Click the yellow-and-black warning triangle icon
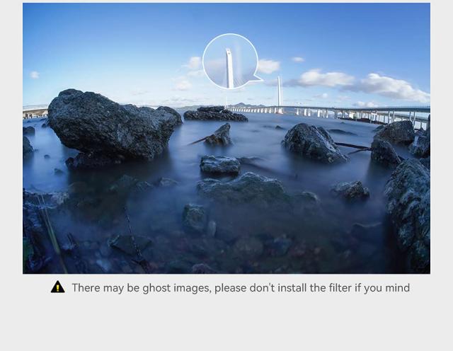 pos(58,287)
